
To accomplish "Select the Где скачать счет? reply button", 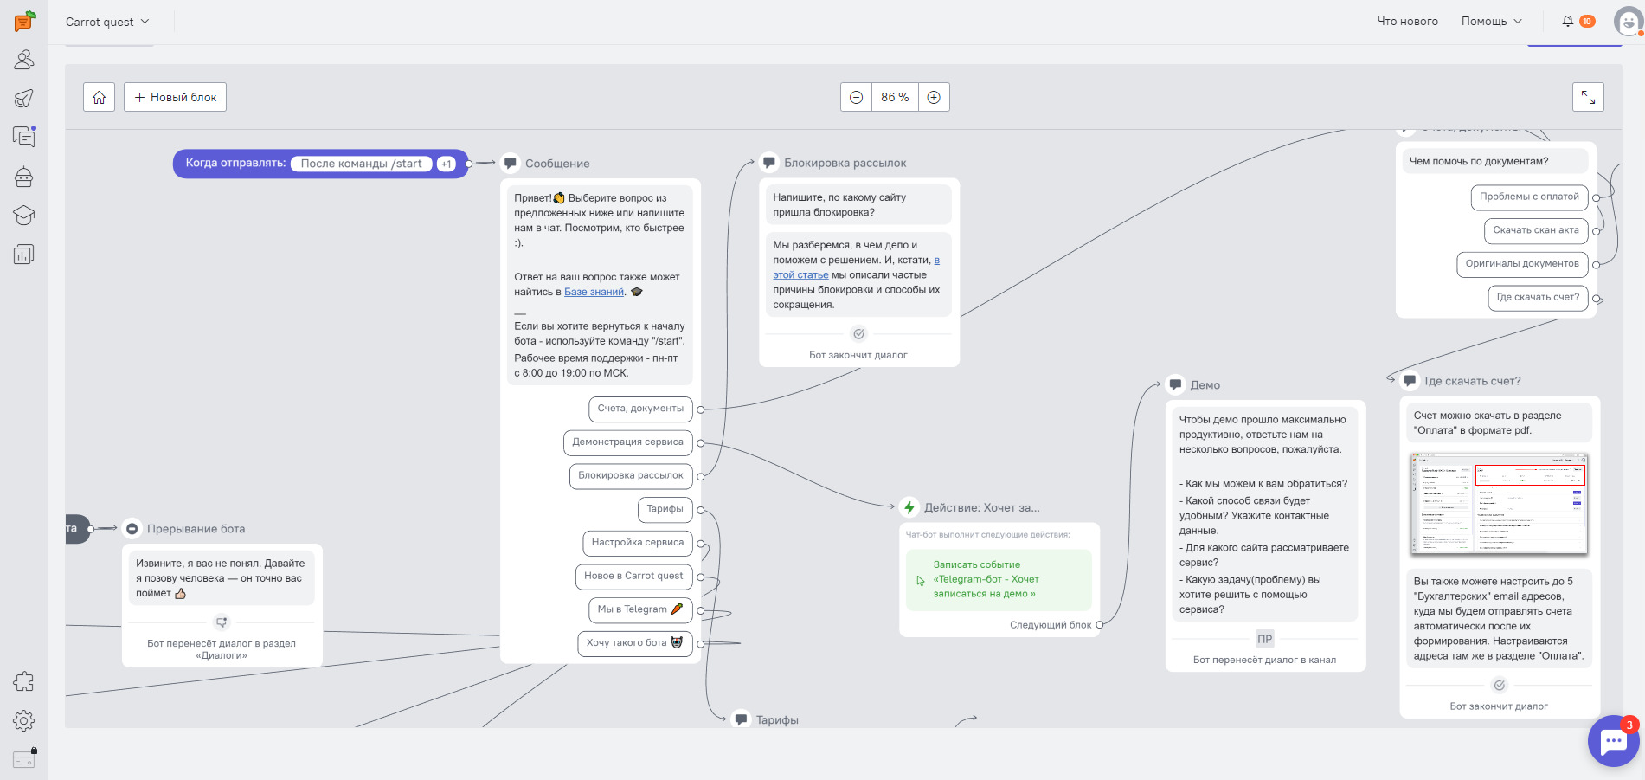I will tap(1538, 298).
